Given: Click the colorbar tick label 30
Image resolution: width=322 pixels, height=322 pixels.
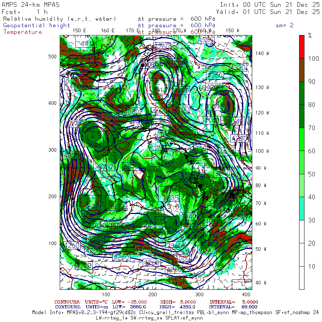Looking at the screenshot, I should [312, 220].
